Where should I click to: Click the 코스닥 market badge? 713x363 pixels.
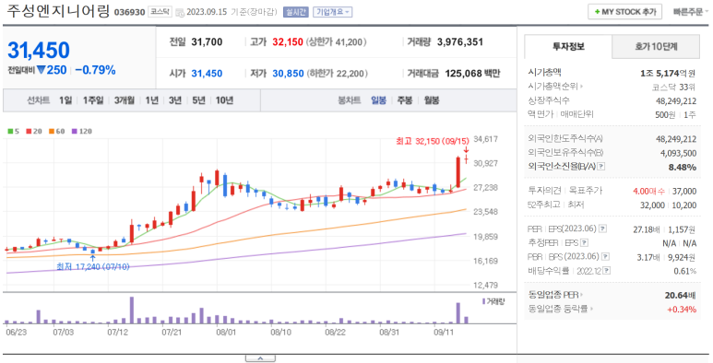pos(160,12)
